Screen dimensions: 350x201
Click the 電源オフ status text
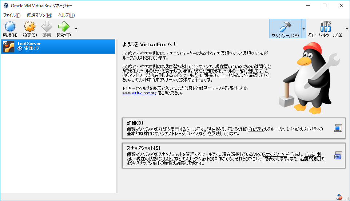32,48
